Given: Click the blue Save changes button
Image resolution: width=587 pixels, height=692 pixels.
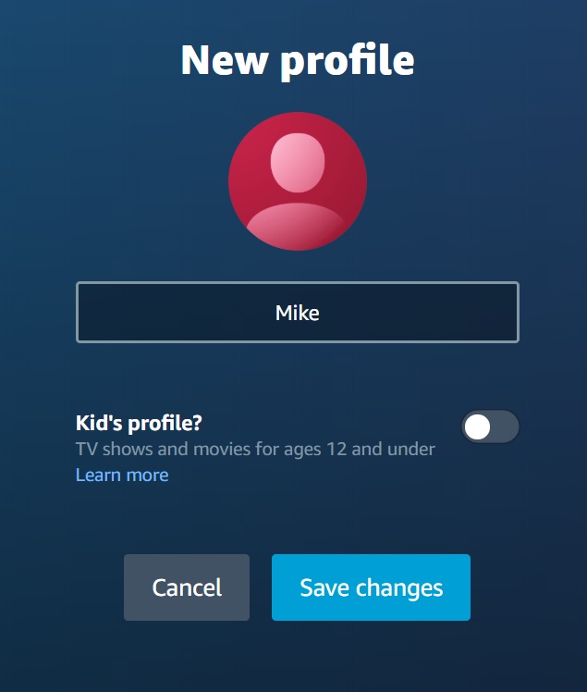Looking at the screenshot, I should tap(371, 587).
